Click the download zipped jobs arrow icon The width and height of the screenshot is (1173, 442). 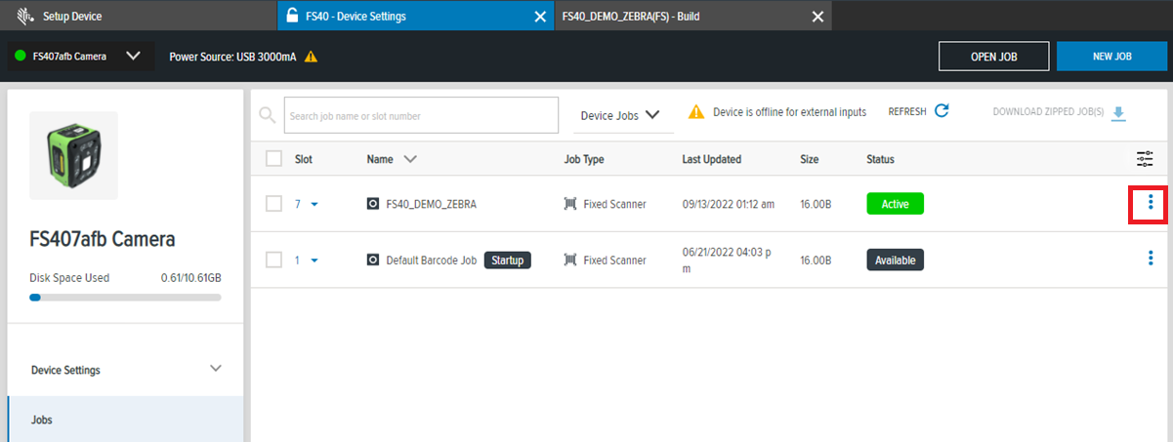click(1118, 113)
